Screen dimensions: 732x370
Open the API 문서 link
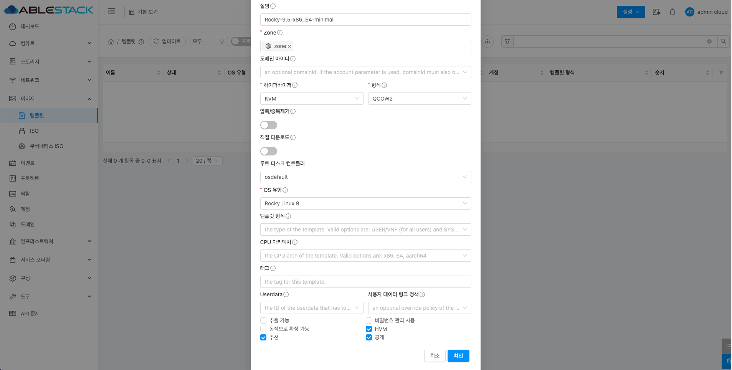click(49, 314)
